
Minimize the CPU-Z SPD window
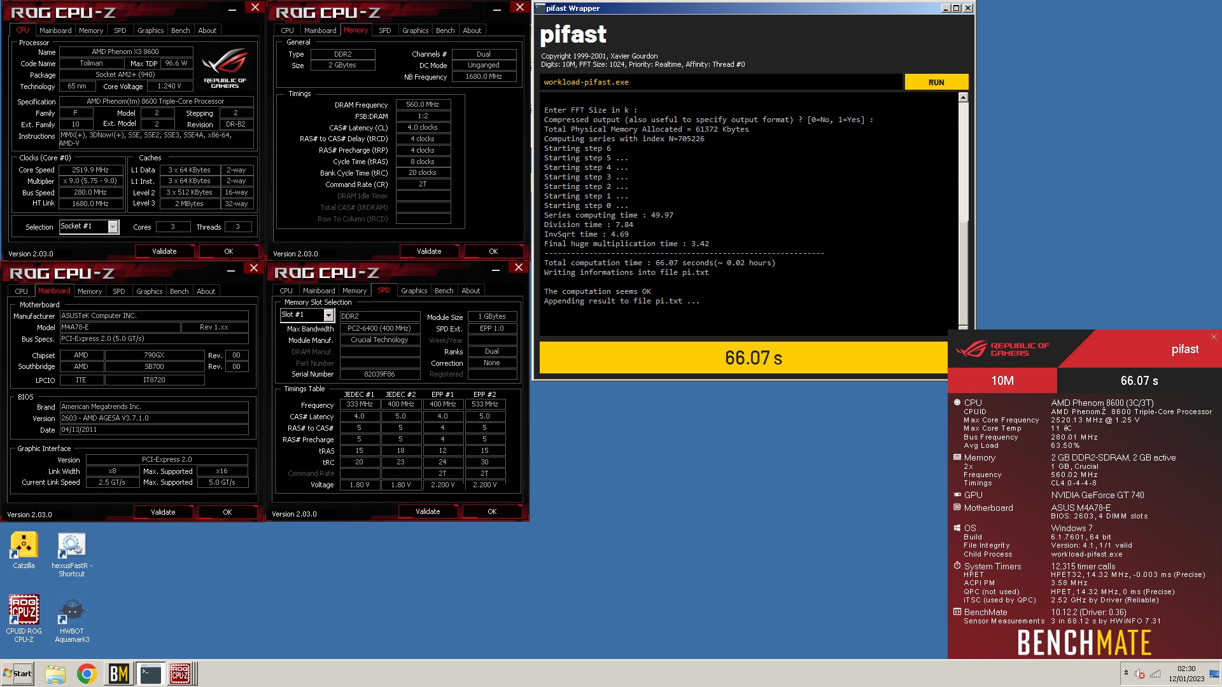(x=495, y=270)
